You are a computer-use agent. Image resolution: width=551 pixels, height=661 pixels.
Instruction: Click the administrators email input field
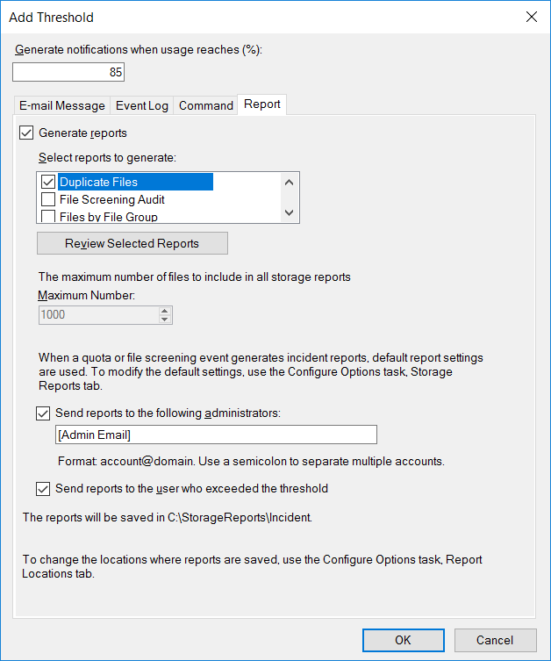[216, 435]
